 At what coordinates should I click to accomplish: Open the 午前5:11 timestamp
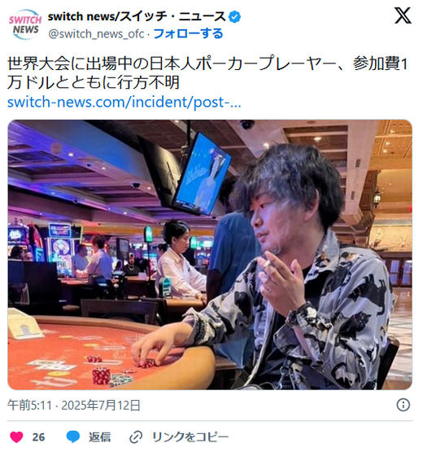29,406
